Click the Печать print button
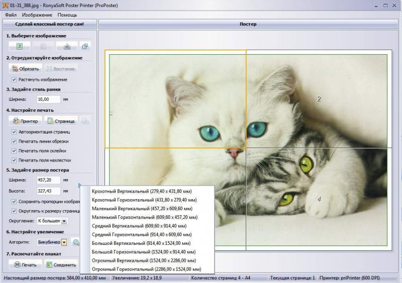Screen dimensions: 402x283 coord(26,264)
